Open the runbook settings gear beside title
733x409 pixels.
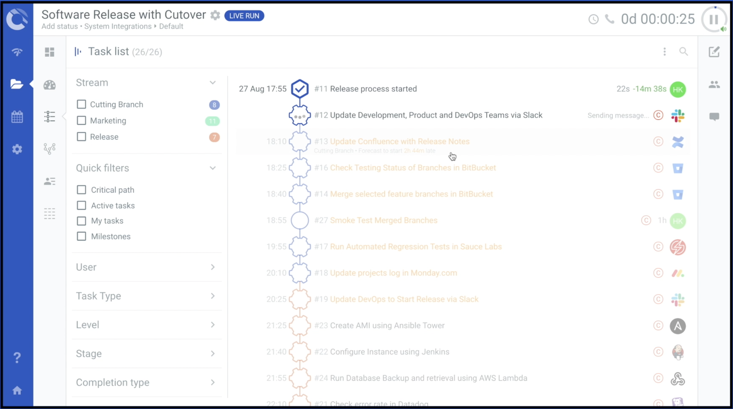(215, 15)
